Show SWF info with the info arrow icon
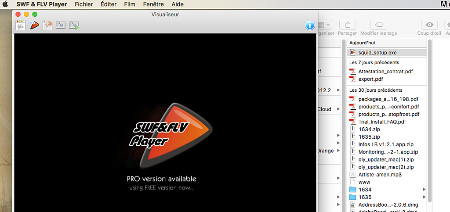 point(34,25)
